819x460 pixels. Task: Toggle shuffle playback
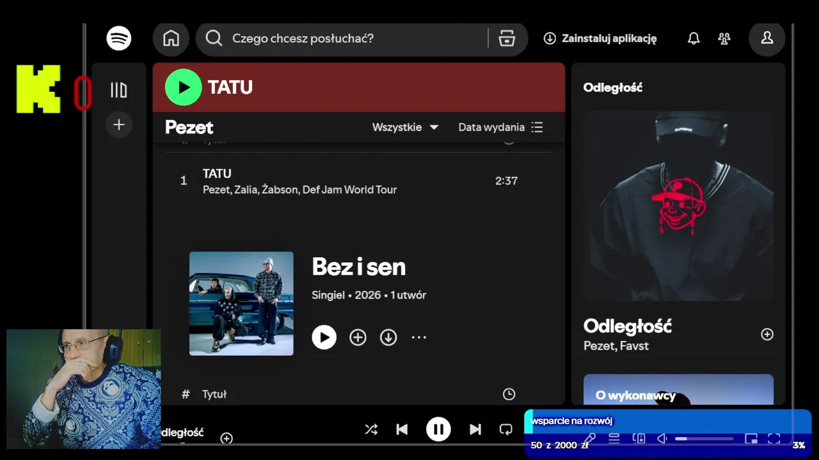pyautogui.click(x=371, y=429)
